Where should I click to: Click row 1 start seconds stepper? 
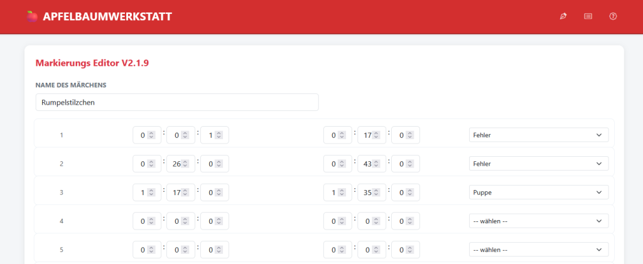219,135
